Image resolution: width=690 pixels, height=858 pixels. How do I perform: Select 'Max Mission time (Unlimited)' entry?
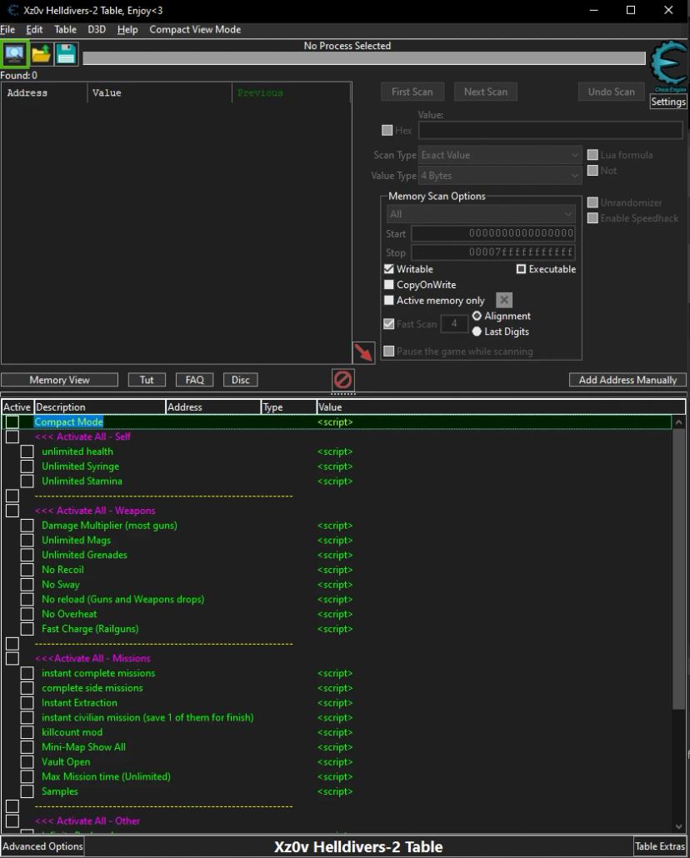pos(106,776)
